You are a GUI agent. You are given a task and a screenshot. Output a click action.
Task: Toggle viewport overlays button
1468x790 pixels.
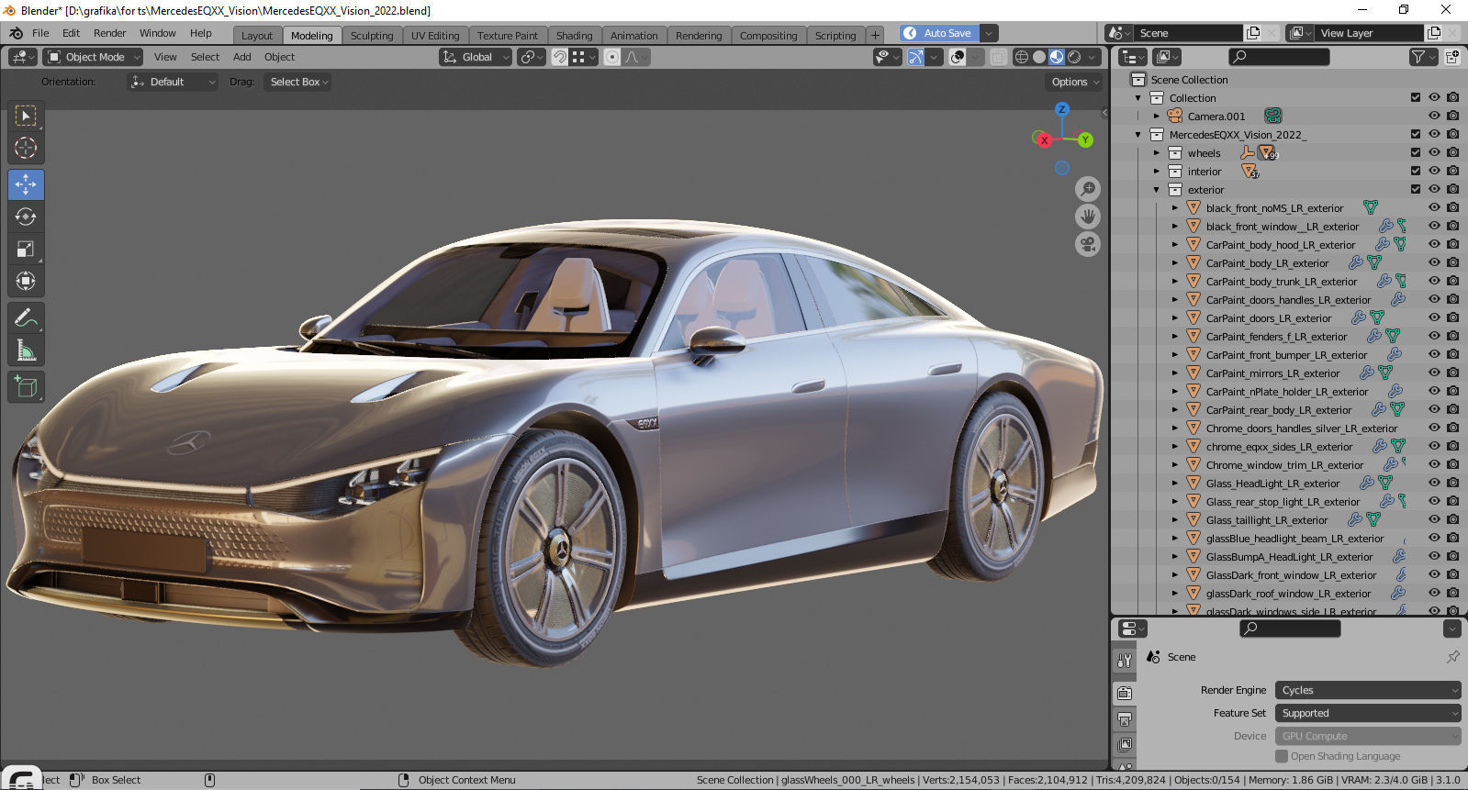coord(958,57)
